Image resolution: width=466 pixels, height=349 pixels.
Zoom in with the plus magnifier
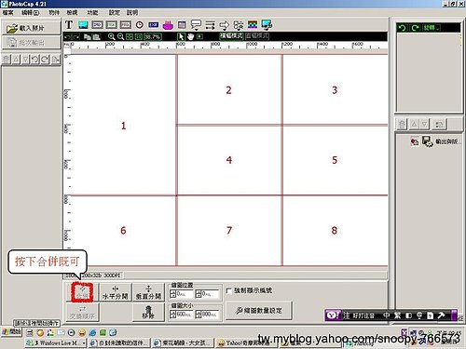(x=111, y=36)
